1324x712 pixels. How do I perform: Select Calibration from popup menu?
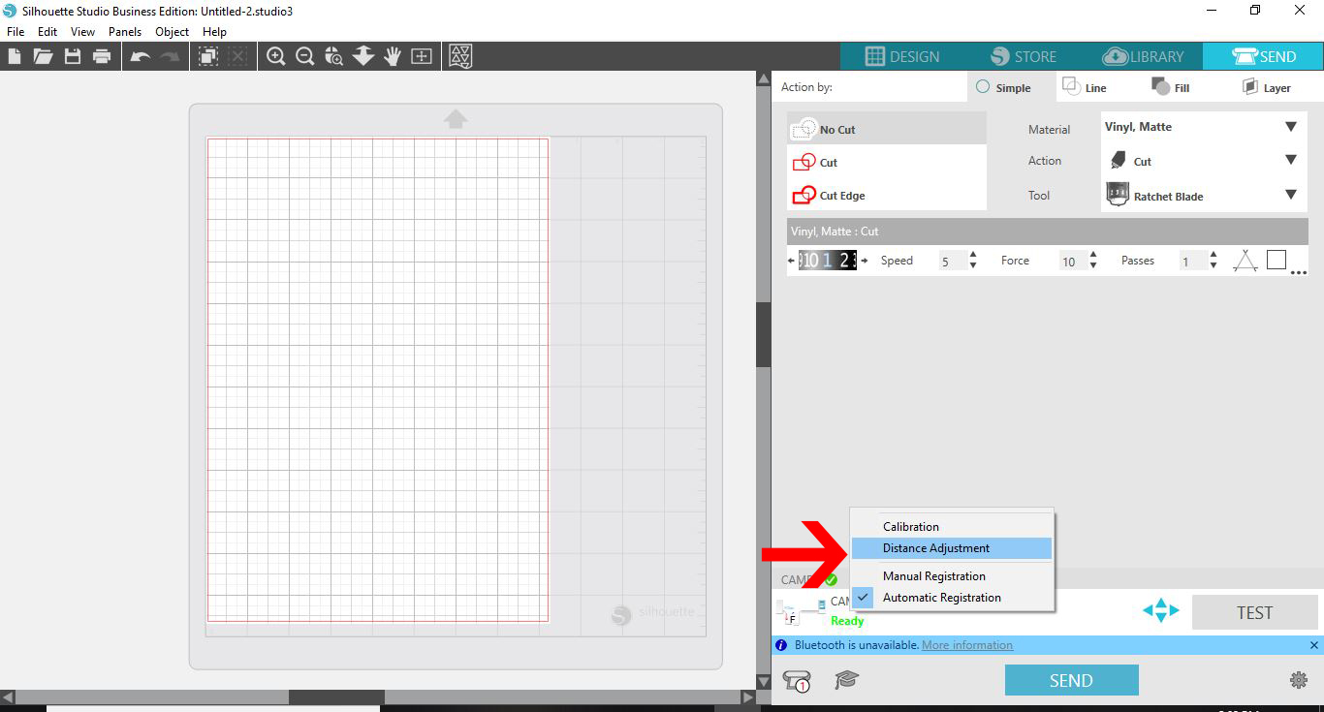(952, 527)
